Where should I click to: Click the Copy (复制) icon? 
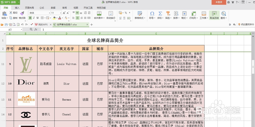point(11,18)
